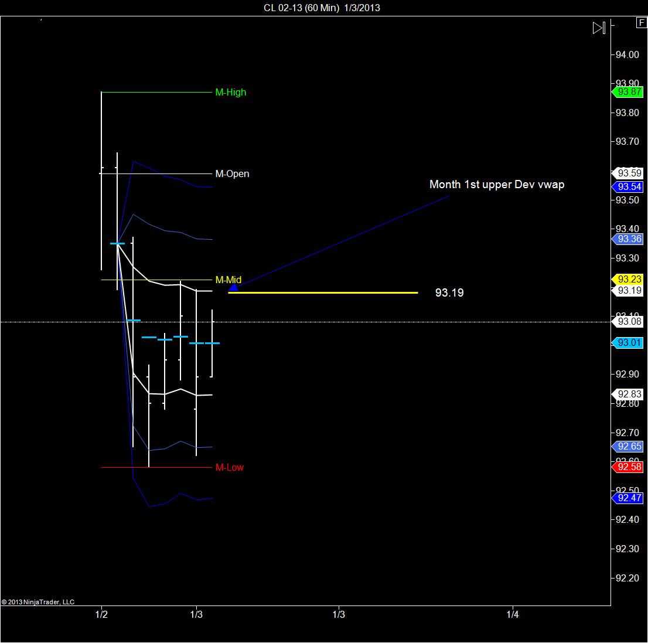Image resolution: width=648 pixels, height=643 pixels.
Task: Click the 92.90 price axis label
Action: pos(627,374)
